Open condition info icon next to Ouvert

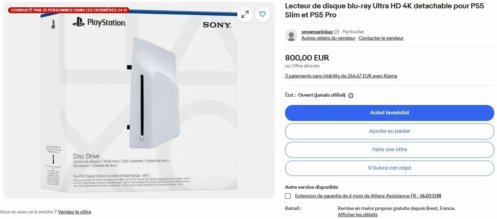[351, 96]
